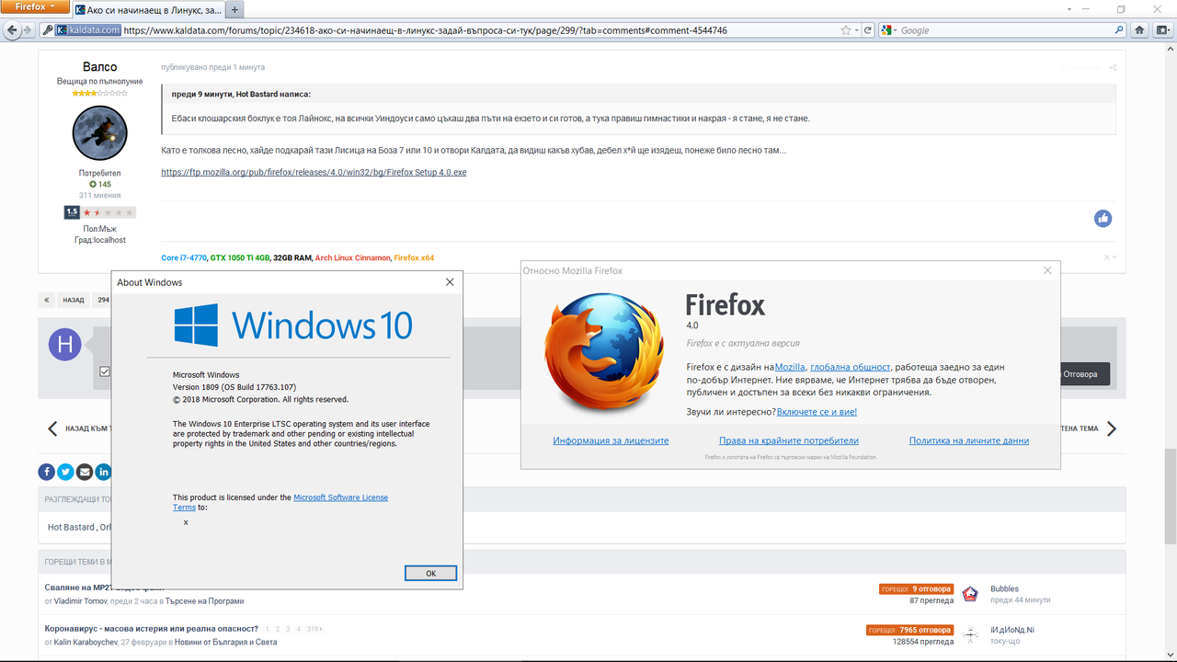Click the 9 отговора badge
Viewport: 1177px width, 662px height.
(x=916, y=588)
